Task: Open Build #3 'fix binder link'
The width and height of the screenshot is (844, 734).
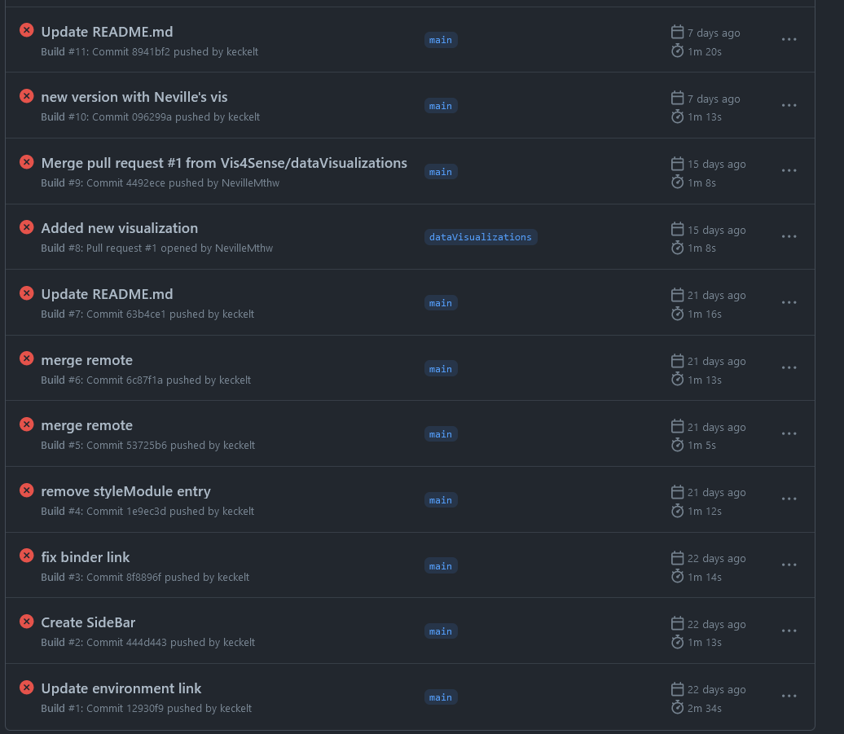Action: pyautogui.click(x=86, y=557)
